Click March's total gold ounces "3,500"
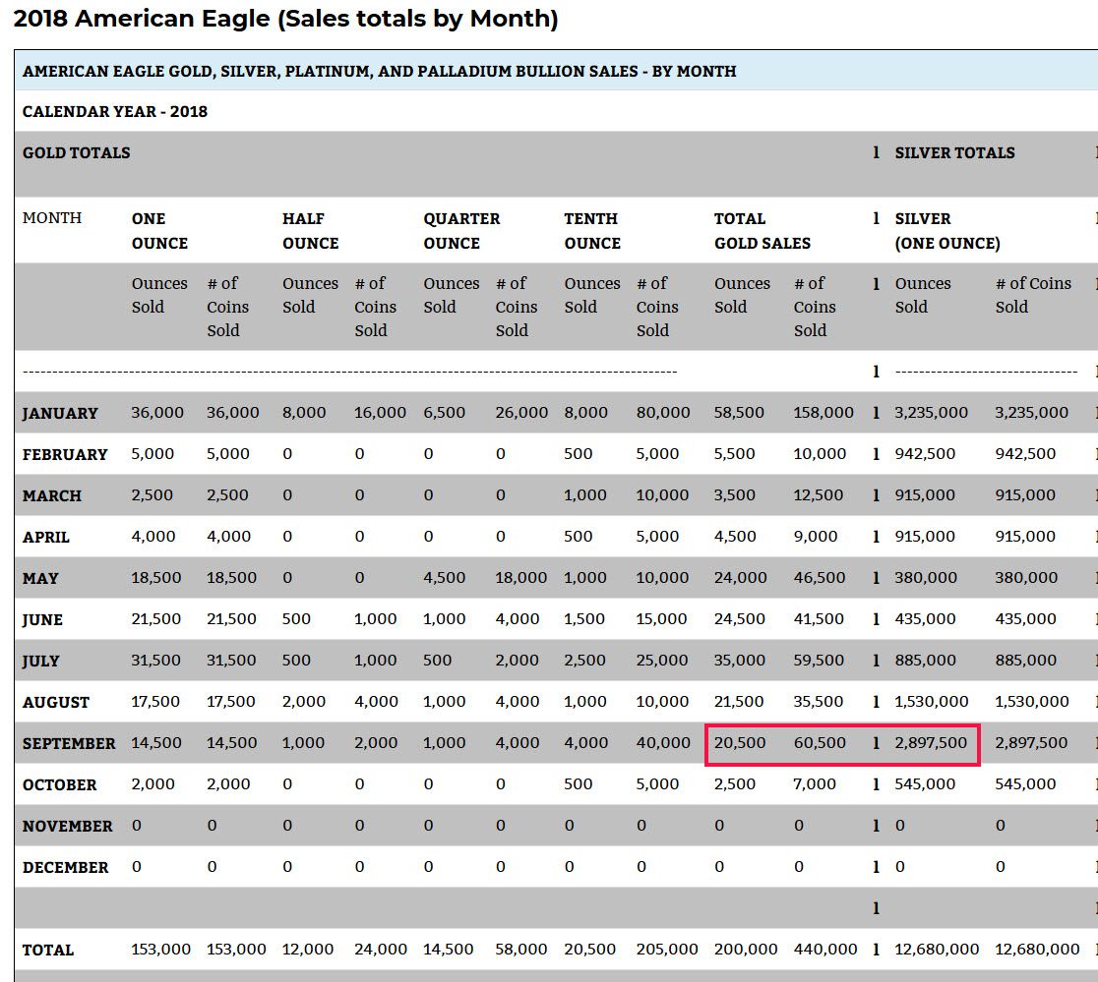Screen dimensions: 1098x982 (735, 495)
